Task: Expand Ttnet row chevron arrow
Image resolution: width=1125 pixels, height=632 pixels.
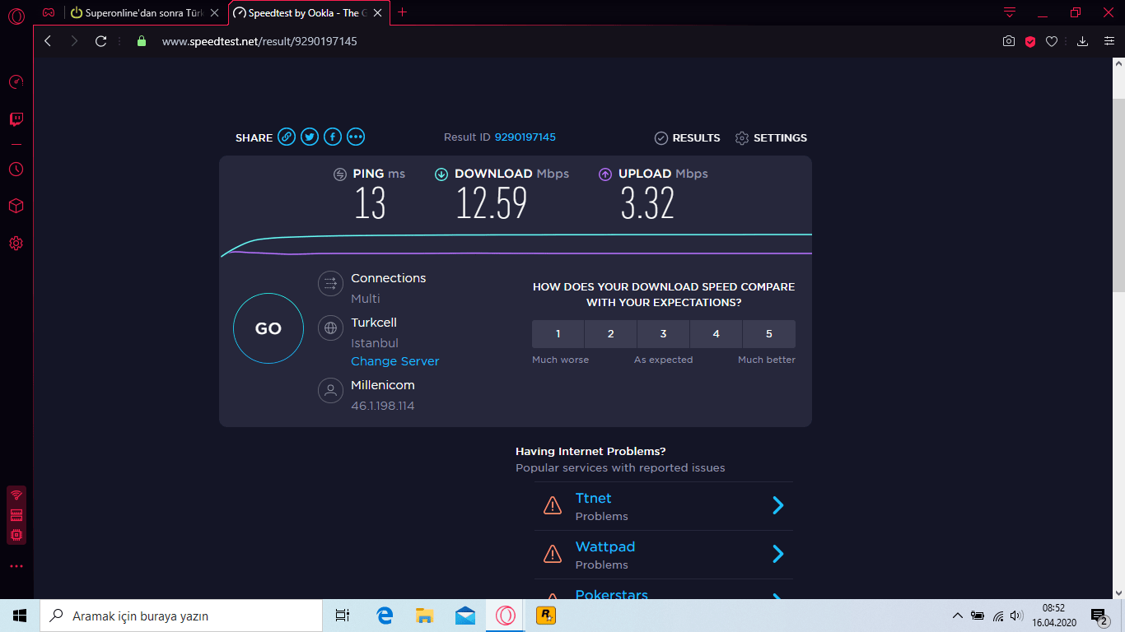Action: point(777,505)
